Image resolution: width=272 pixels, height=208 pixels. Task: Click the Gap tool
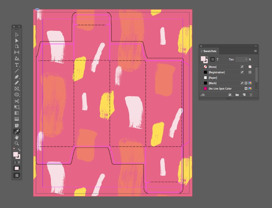17,53
